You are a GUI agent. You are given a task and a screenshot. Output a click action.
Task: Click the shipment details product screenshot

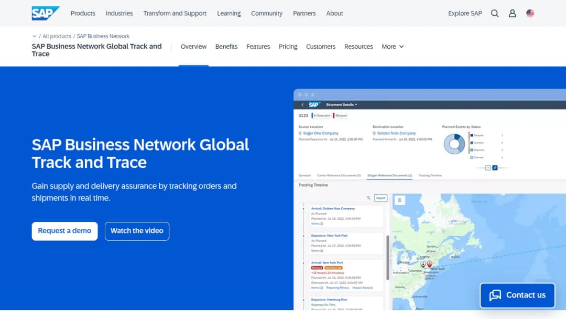(430, 199)
